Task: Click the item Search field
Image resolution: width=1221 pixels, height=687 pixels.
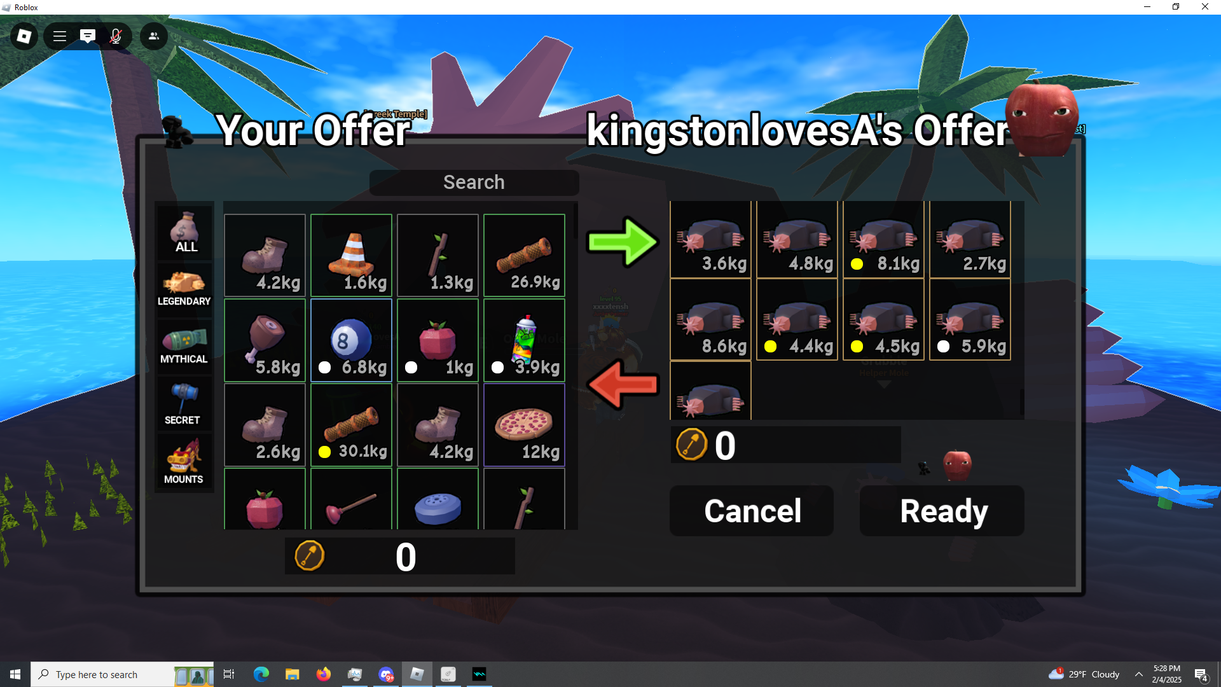Action: tap(474, 183)
